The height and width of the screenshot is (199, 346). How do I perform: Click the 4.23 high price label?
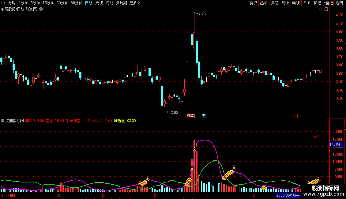tap(202, 14)
